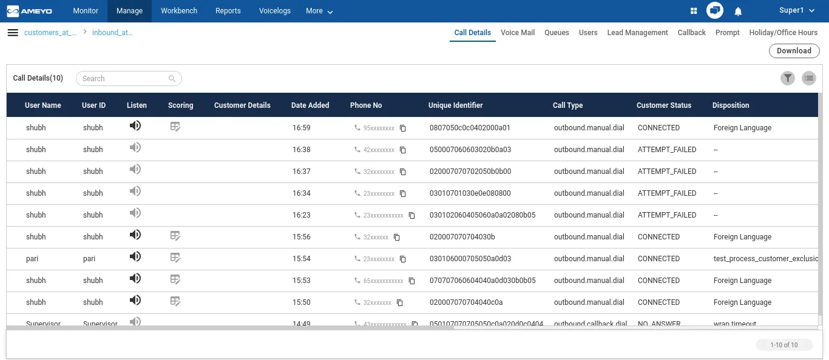Listen to the 16:34 call recording
Screen dimensions: 829x360
[x=135, y=191]
